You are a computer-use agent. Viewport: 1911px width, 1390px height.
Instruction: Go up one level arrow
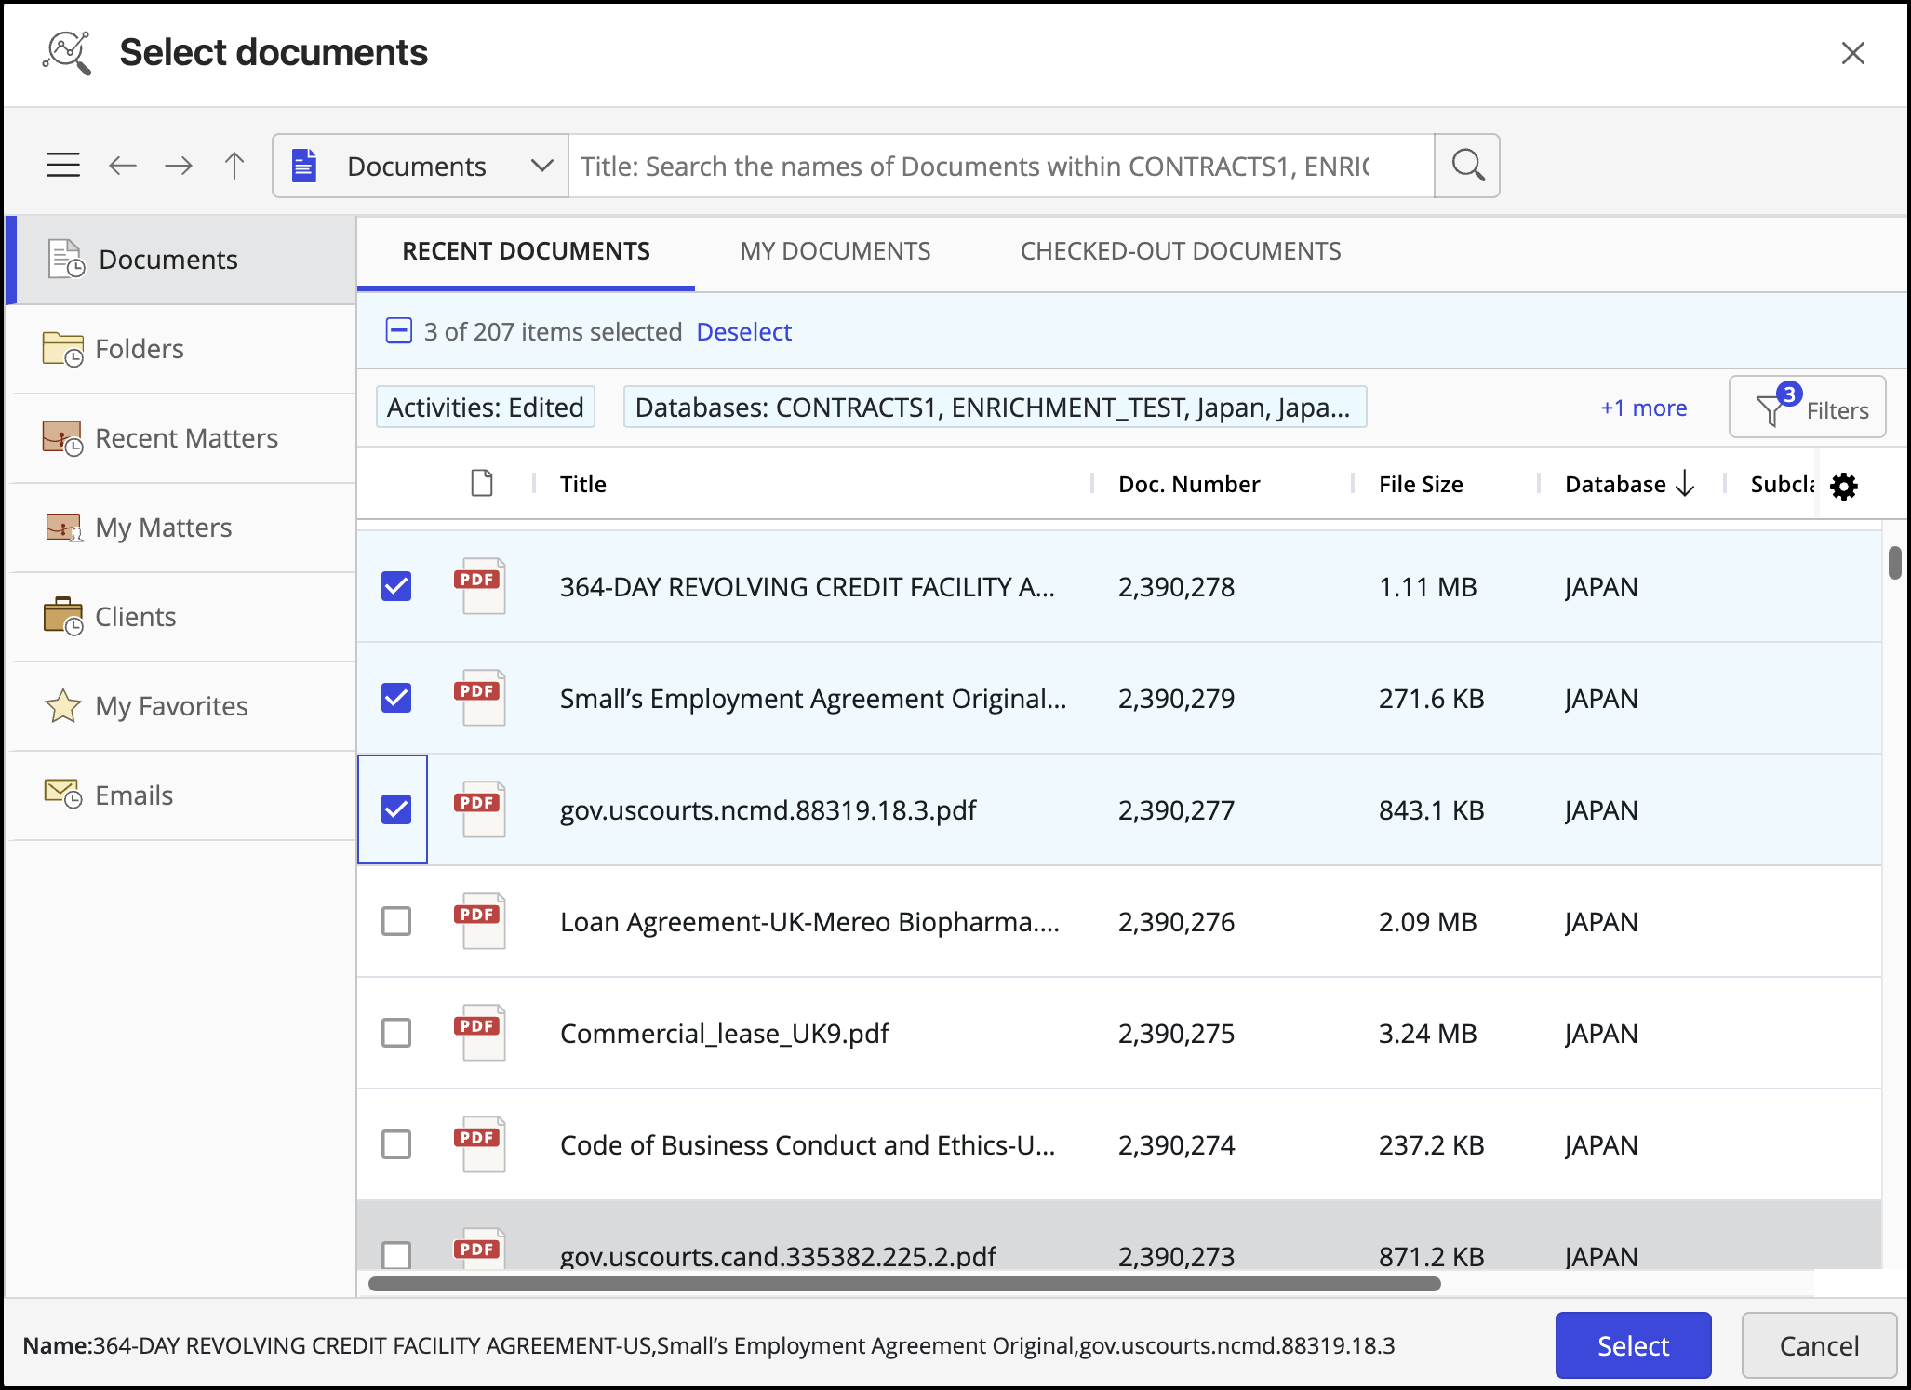pyautogui.click(x=234, y=166)
